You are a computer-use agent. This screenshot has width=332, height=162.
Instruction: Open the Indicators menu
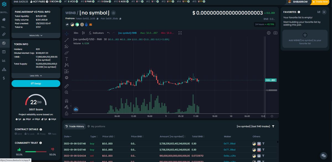[x=96, y=33]
